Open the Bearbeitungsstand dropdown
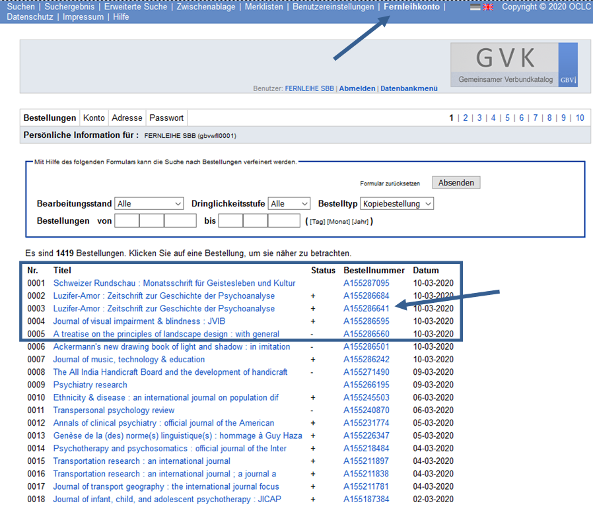This screenshot has width=593, height=520. click(x=149, y=203)
